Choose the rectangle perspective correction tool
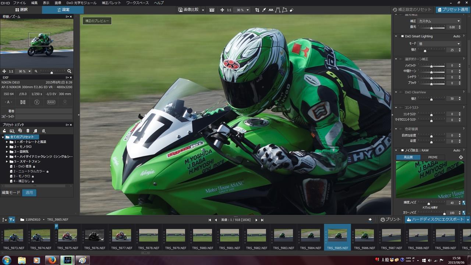Image resolution: width=471 pixels, height=265 pixels. coord(284,10)
